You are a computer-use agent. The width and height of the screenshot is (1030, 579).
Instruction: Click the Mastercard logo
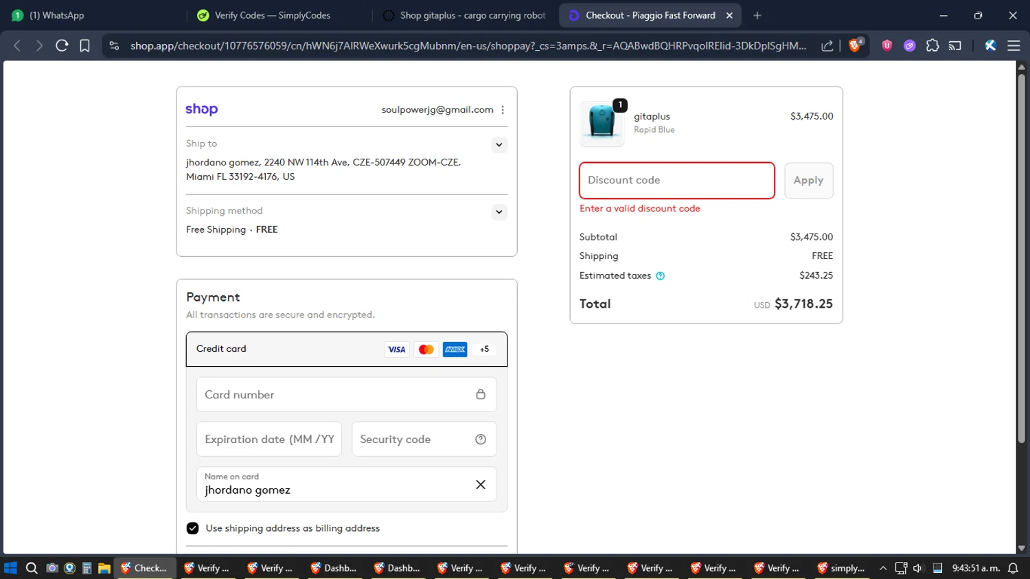(x=426, y=350)
